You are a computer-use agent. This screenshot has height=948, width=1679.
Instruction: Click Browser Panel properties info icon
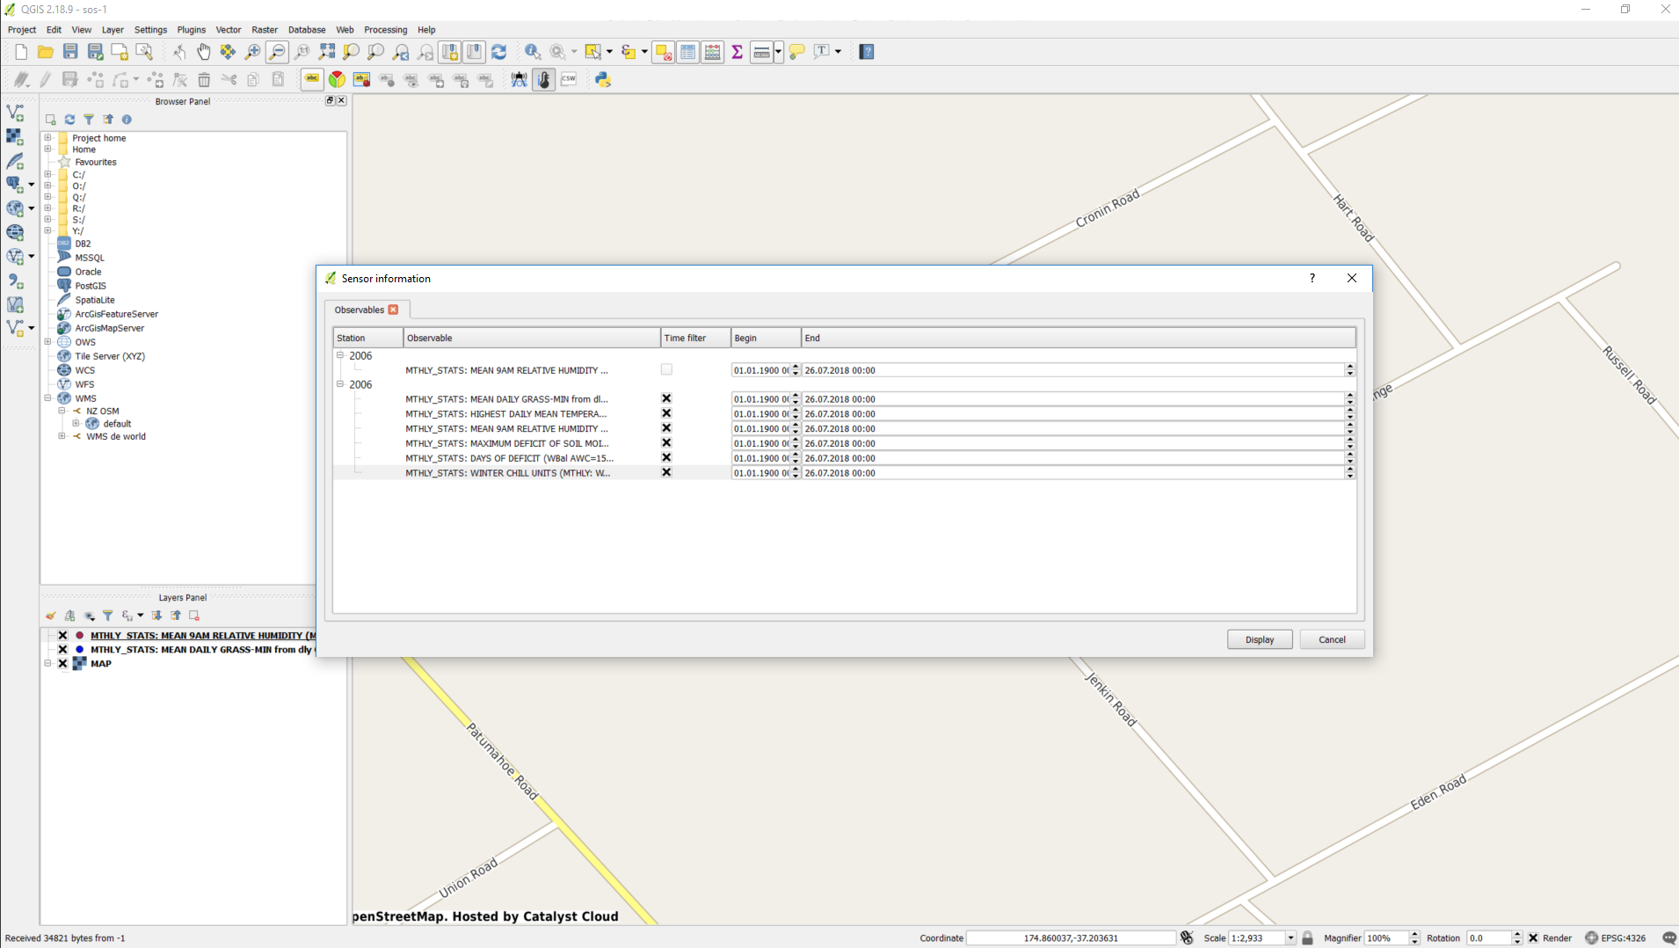point(127,119)
